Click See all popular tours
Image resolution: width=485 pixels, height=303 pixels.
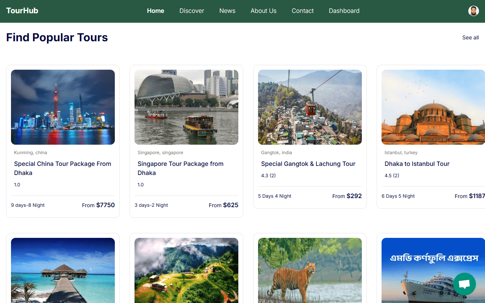pyautogui.click(x=470, y=37)
